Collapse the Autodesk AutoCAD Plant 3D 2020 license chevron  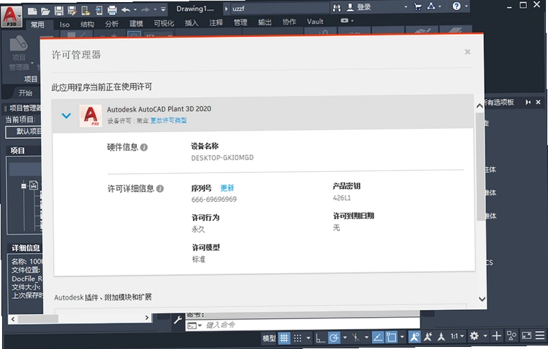[x=66, y=116]
